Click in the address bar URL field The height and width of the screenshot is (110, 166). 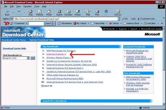point(66,19)
